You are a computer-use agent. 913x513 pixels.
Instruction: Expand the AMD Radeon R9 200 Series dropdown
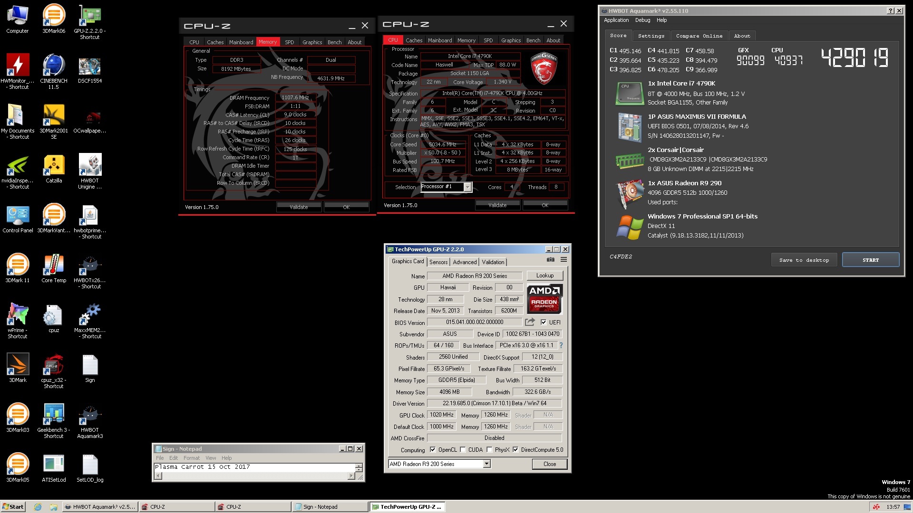(x=486, y=464)
